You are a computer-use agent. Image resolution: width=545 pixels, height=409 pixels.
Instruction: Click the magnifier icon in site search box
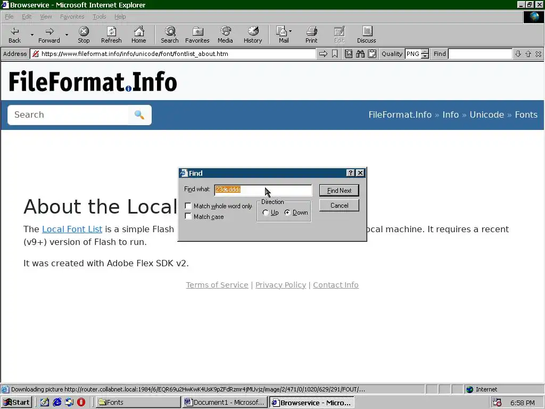pos(139,115)
